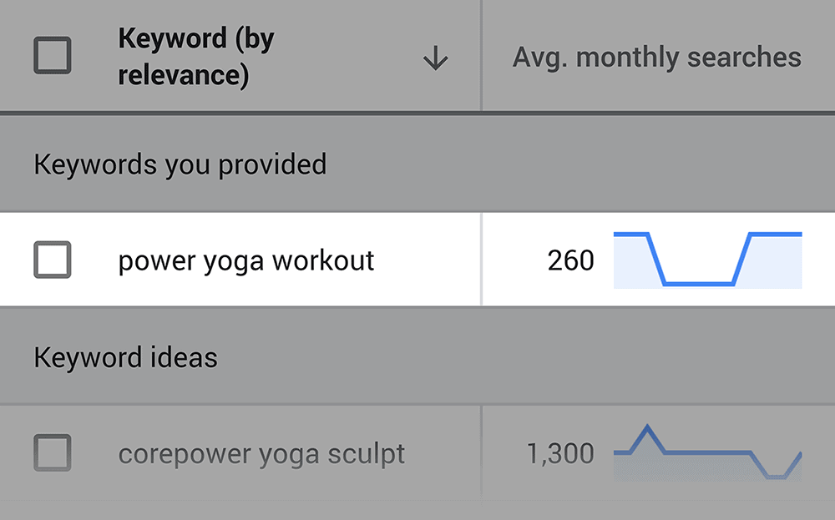
Task: Click the power yoga workout keyword text
Action: (x=246, y=260)
